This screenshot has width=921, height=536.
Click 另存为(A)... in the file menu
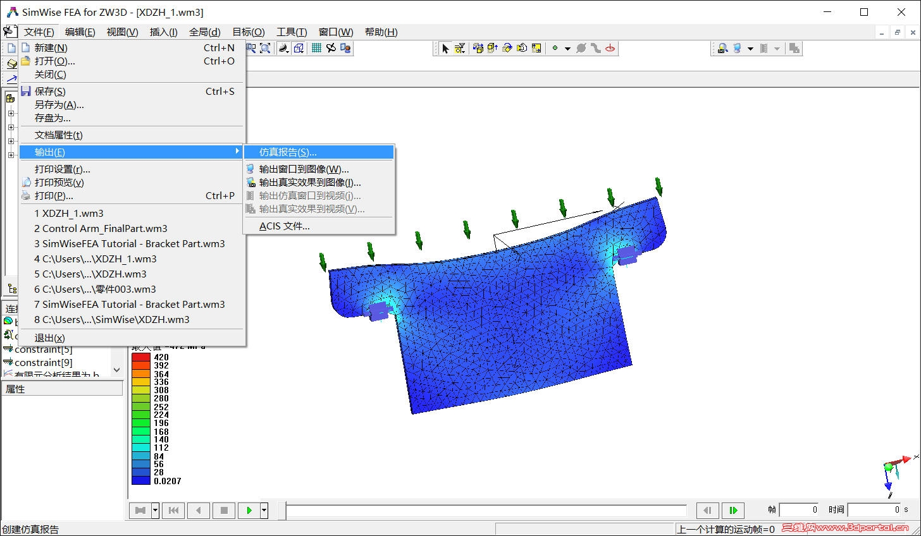(131, 105)
